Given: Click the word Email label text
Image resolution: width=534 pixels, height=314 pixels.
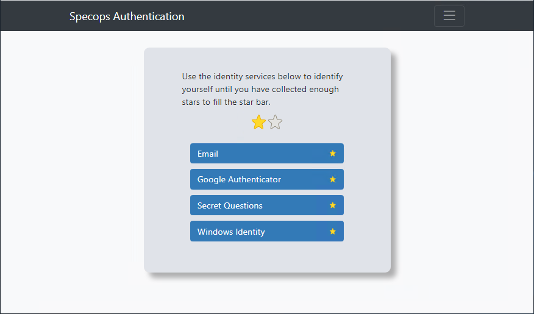Looking at the screenshot, I should [208, 154].
